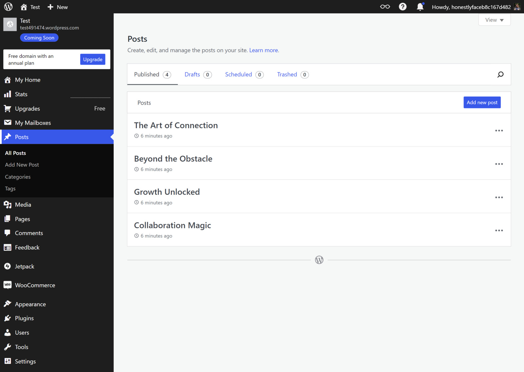Open Stats via the bar chart icon
524x372 pixels.
coord(8,94)
